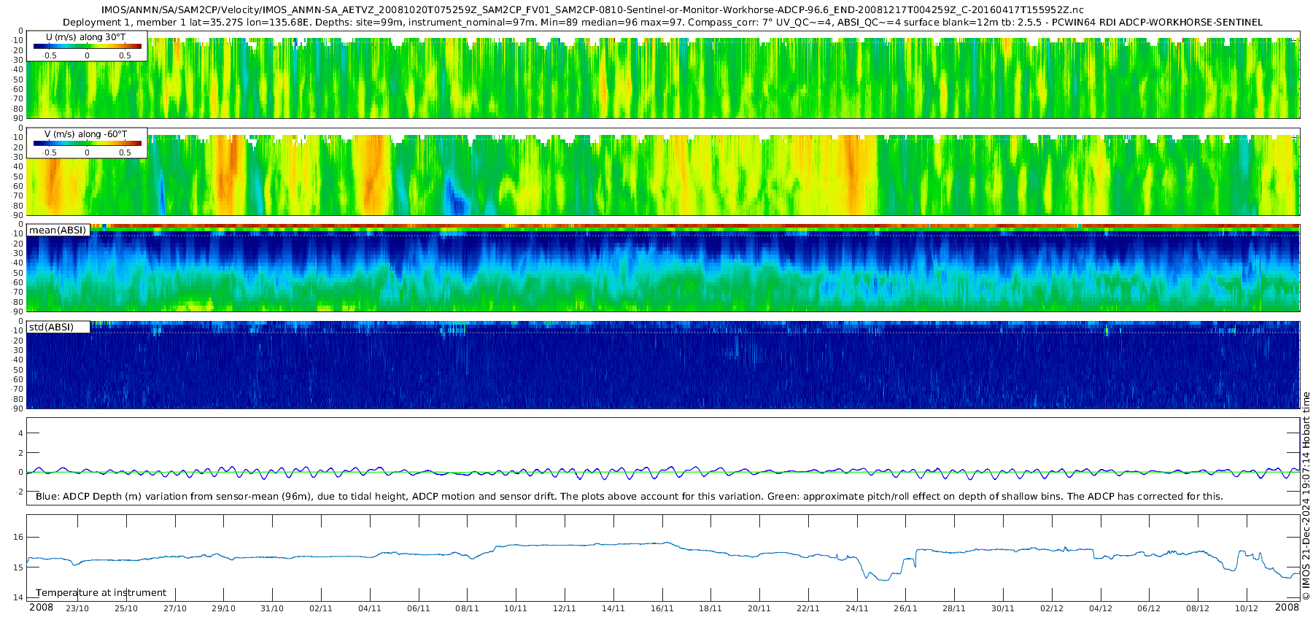Click the 'V (m/s) along -60°T' legend title
1313x620 pixels.
tap(85, 134)
